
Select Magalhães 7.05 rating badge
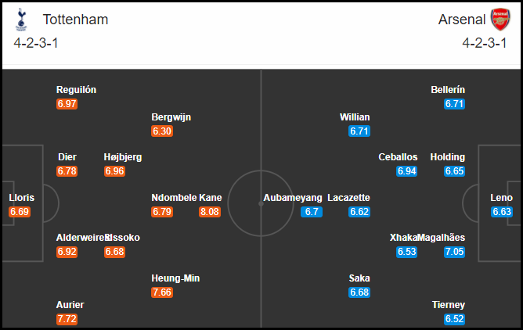point(454,252)
